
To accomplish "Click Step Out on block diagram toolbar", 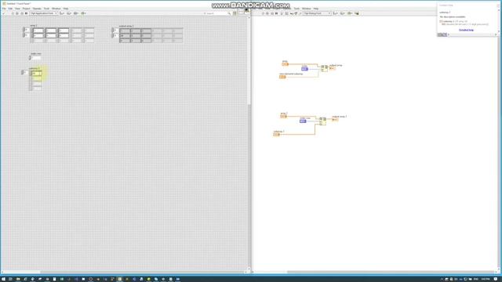I will [x=300, y=13].
